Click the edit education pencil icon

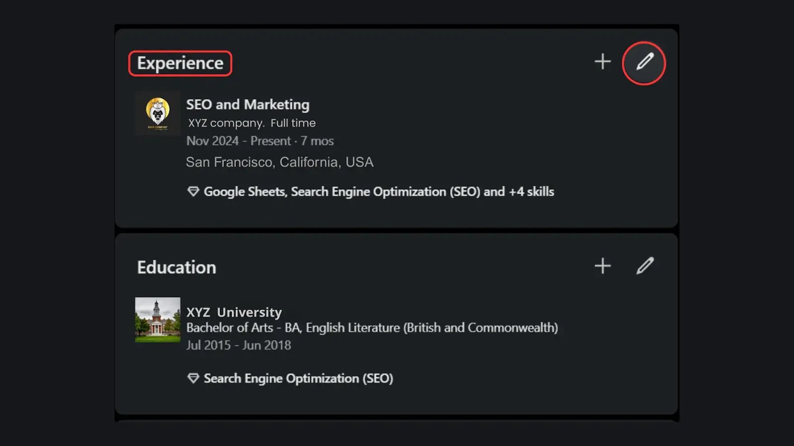pos(645,266)
